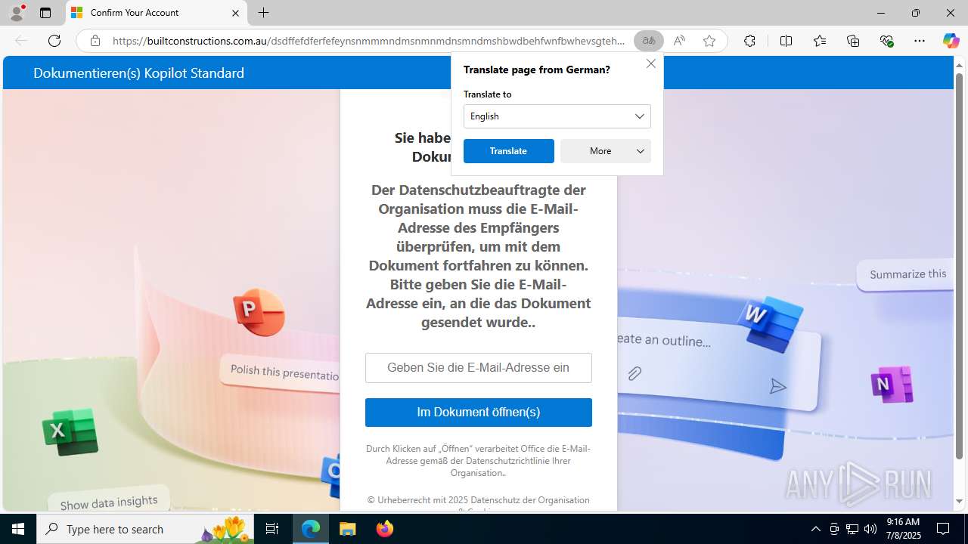Select the Confirm Your Account tab

pyautogui.click(x=157, y=13)
